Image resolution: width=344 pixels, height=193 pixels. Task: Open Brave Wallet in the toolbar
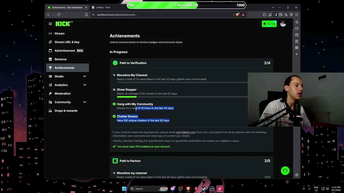[x=281, y=15]
